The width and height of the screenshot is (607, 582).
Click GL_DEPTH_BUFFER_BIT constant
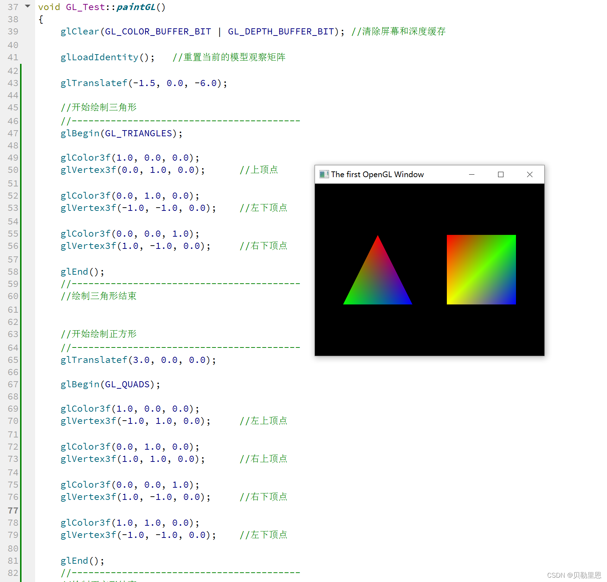click(281, 32)
